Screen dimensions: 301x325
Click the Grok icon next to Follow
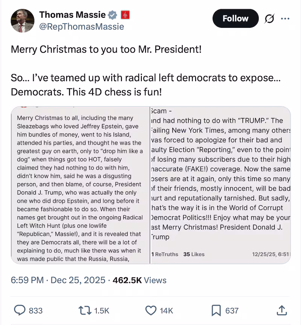(269, 18)
